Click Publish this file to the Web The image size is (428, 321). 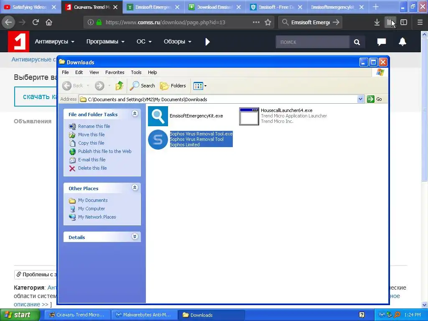[104, 151]
